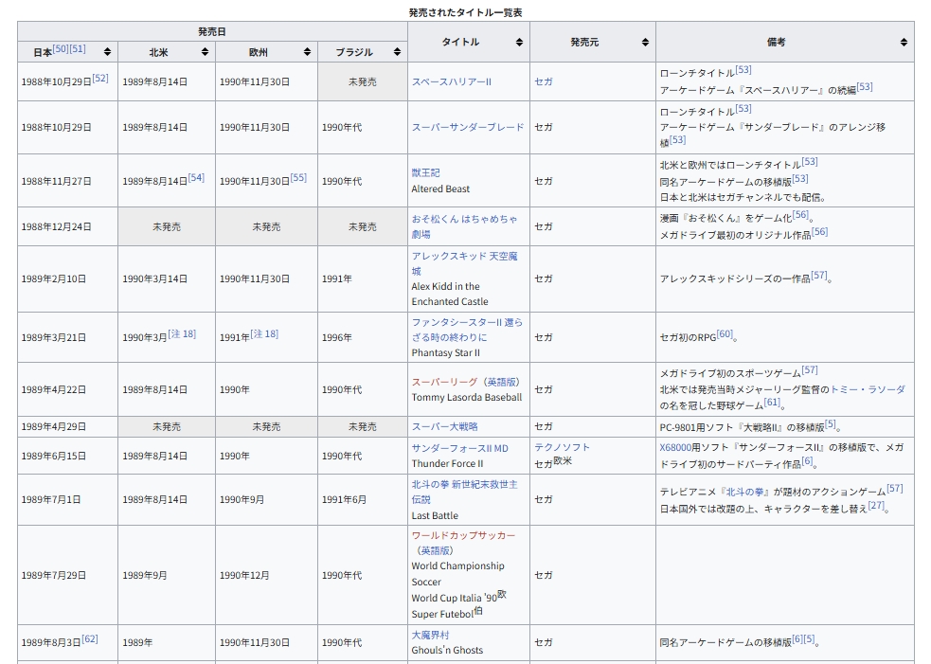931x664 pixels.
Task: Select the date 1989年7月29日
Action: click(x=54, y=575)
